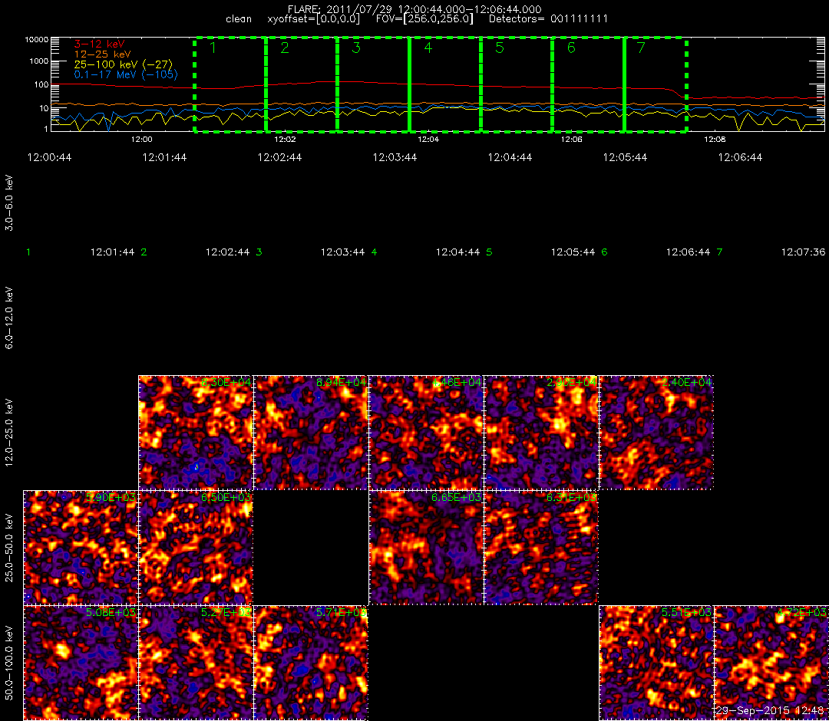Choose the image labeled 6.65E+03
This screenshot has height=721, width=829.
(x=426, y=548)
